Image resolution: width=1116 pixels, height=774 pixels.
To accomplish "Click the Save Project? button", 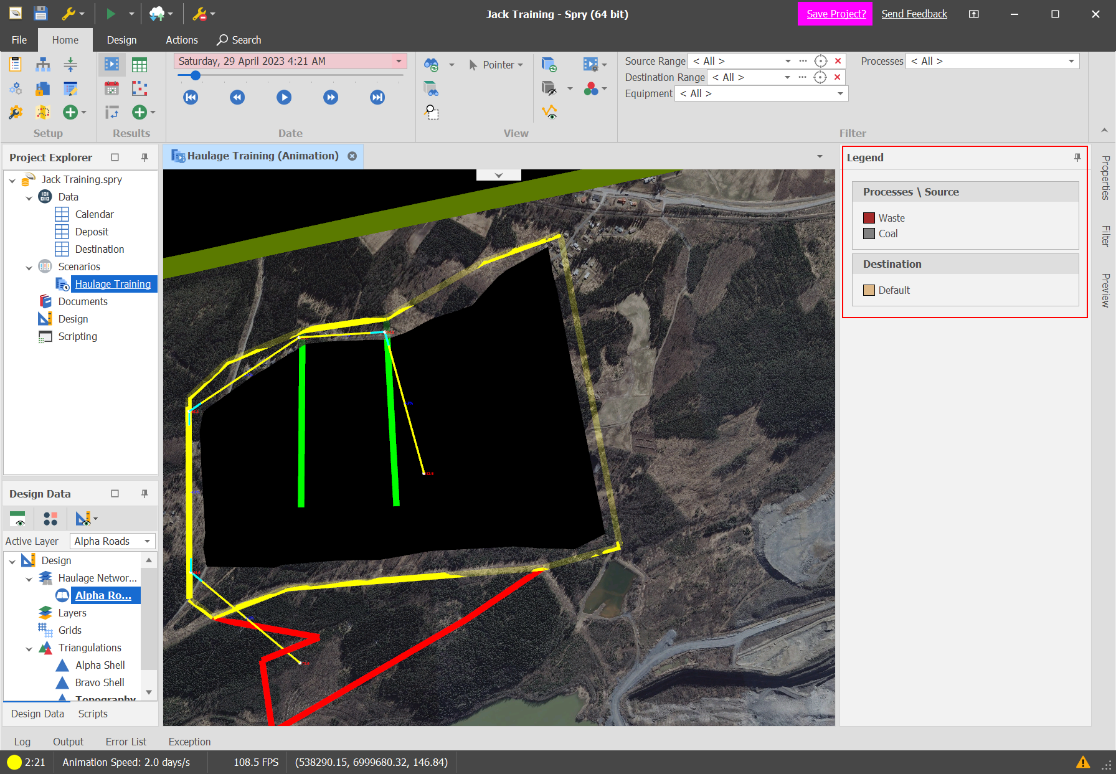I will pos(836,14).
